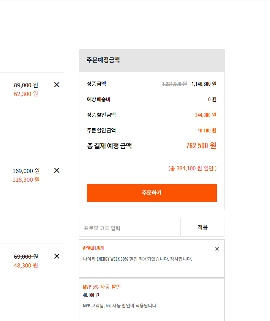
Task: Click the struck-through 169,000 원 price
Action: pyautogui.click(x=26, y=171)
